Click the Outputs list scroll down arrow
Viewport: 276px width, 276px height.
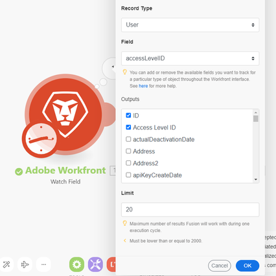click(x=256, y=179)
